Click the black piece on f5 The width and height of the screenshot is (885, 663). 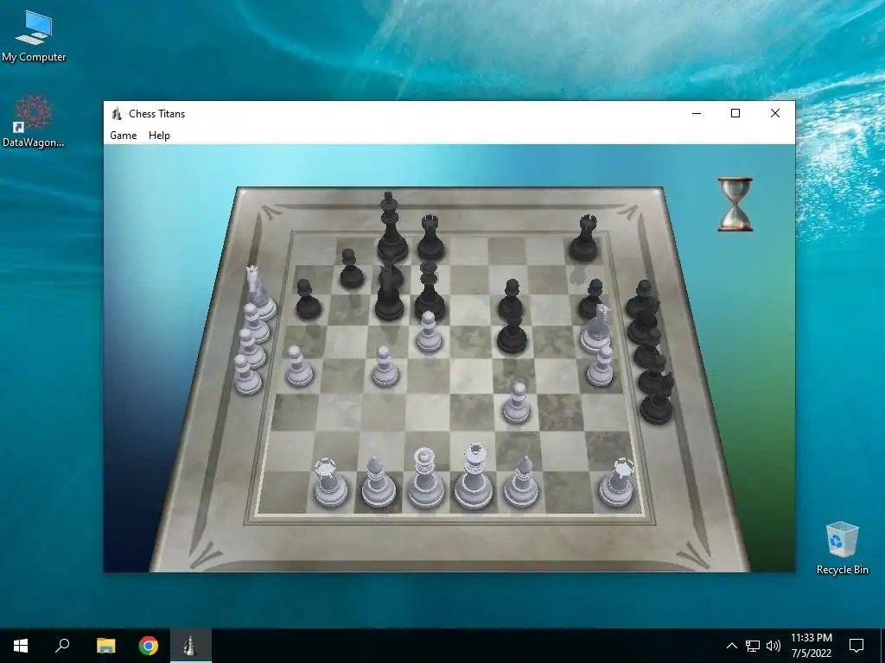point(512,333)
